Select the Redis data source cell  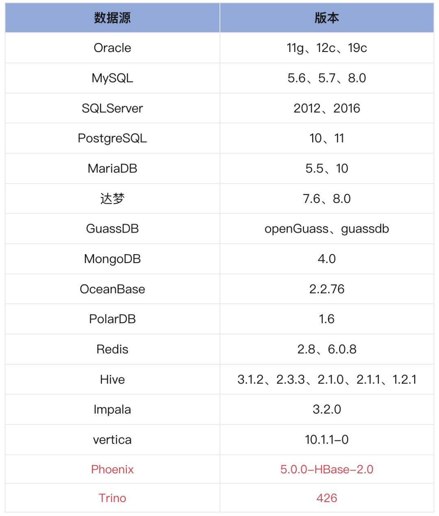pos(112,349)
